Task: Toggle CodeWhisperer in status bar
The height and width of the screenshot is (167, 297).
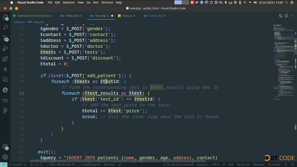Action: pyautogui.click(x=90, y=165)
